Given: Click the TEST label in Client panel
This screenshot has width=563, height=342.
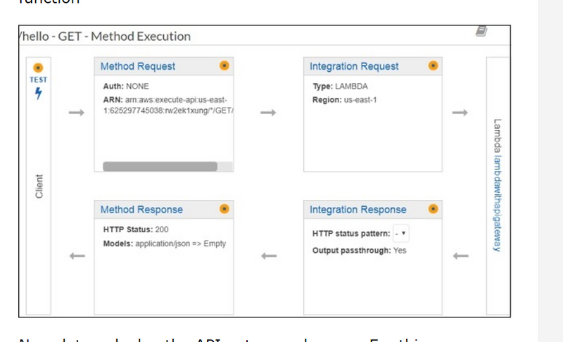Looking at the screenshot, I should (39, 80).
